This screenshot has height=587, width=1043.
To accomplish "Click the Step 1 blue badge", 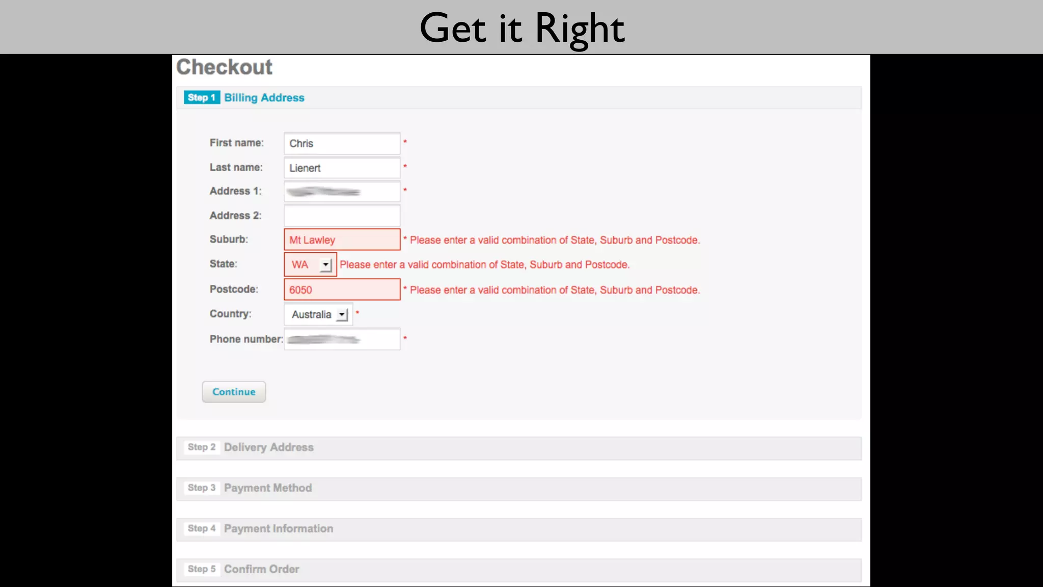I will point(202,98).
